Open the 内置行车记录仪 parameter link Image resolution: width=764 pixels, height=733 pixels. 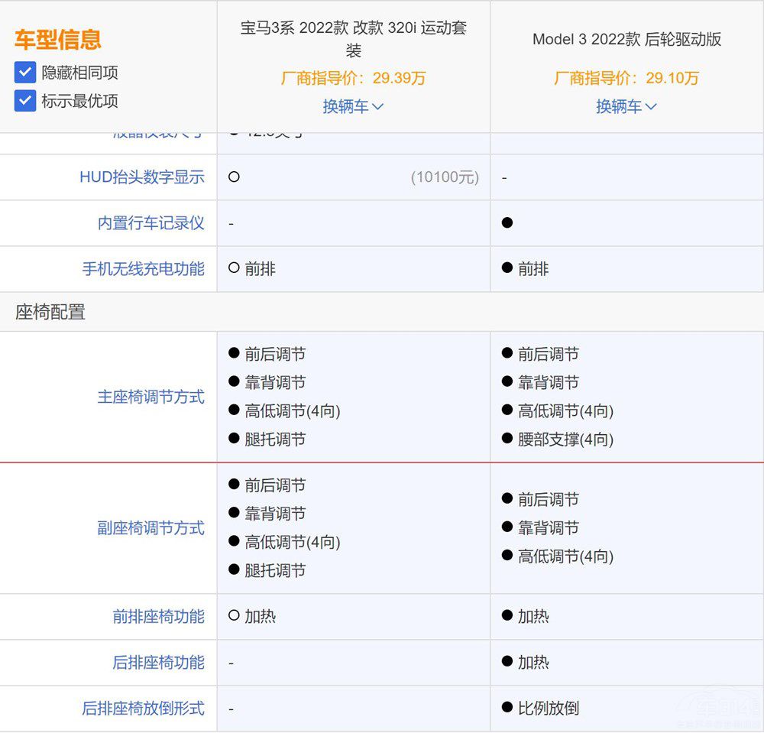pyautogui.click(x=151, y=223)
